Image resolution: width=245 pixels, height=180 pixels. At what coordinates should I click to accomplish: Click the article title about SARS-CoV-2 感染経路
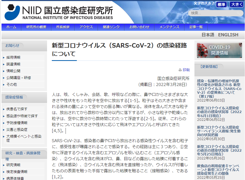(119, 50)
